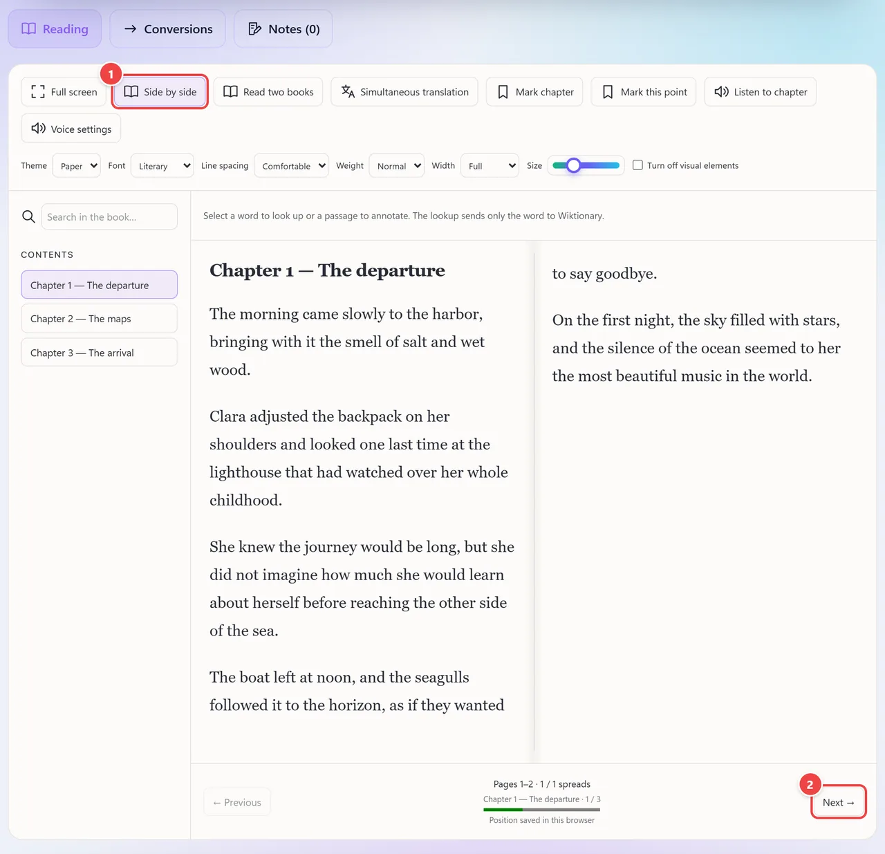
Task: Click the Read two books icon
Action: click(230, 92)
